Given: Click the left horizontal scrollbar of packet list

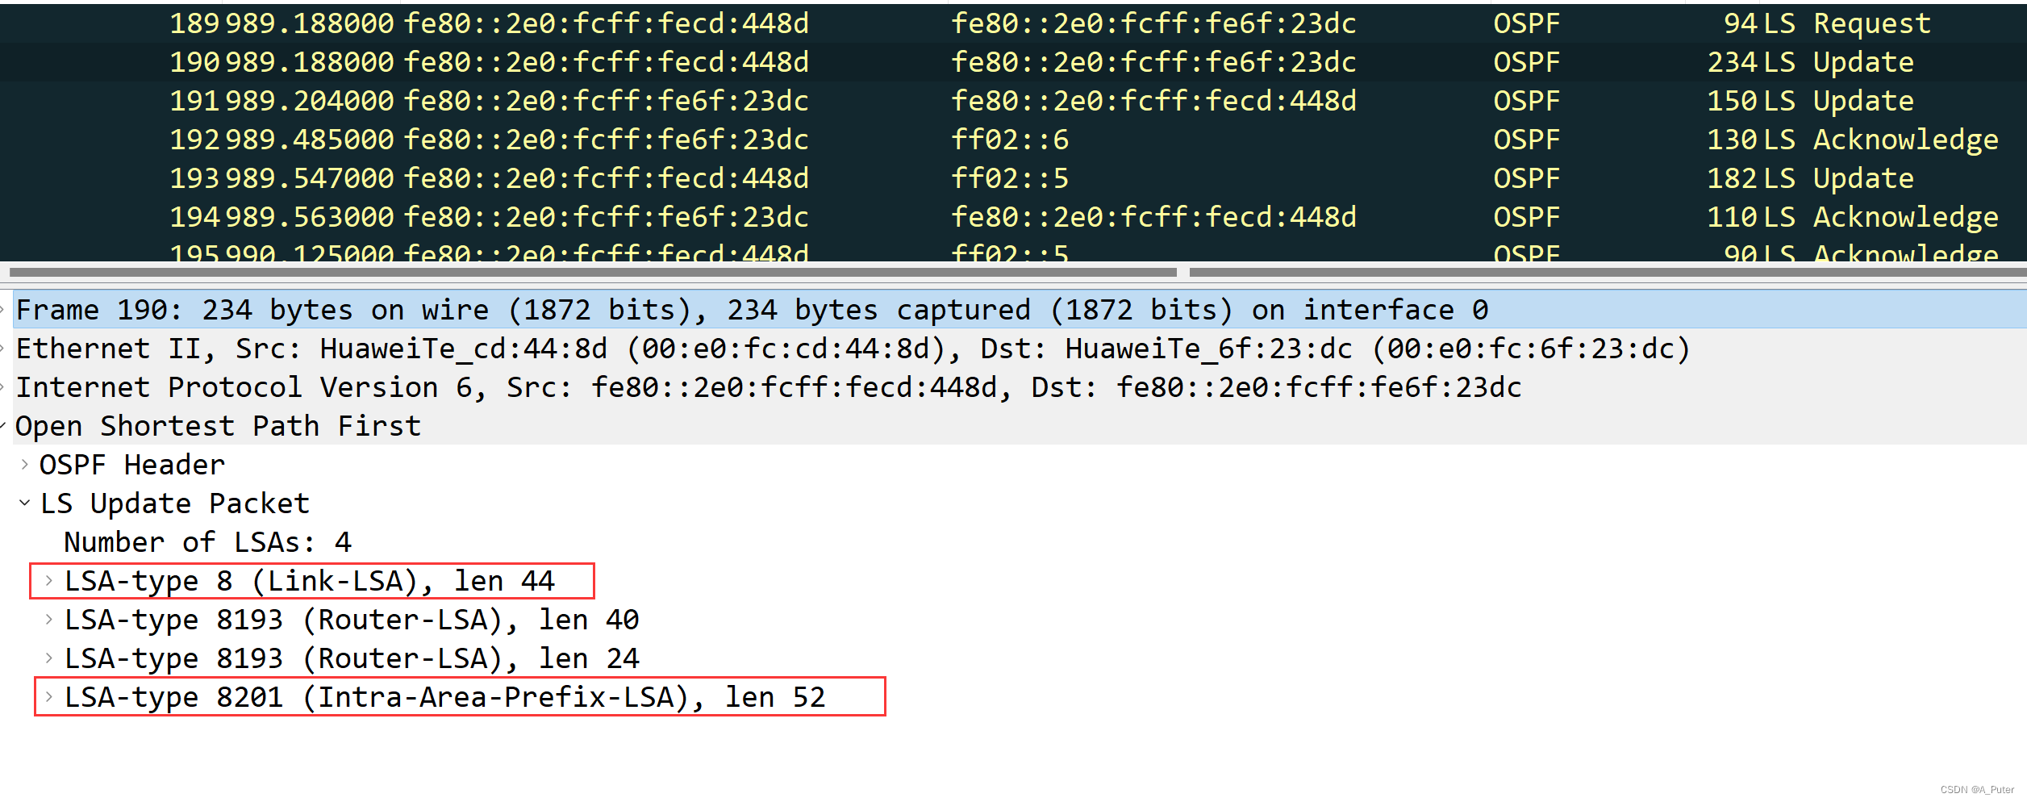Looking at the screenshot, I should click(593, 273).
